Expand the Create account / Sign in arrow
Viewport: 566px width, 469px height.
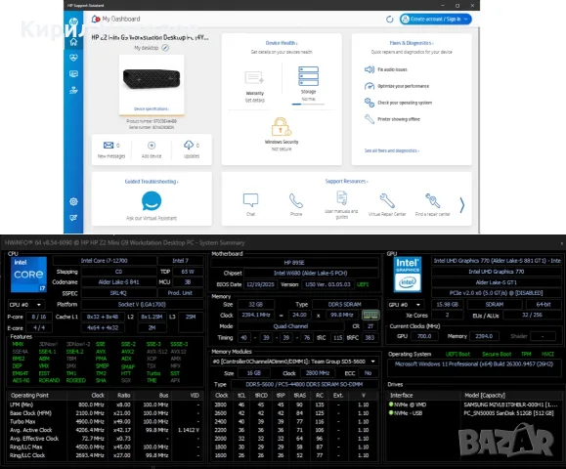coord(466,20)
